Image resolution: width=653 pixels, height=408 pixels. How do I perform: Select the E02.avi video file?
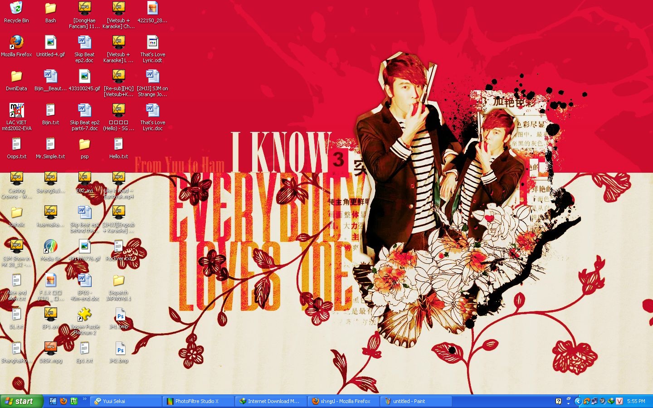84,182
